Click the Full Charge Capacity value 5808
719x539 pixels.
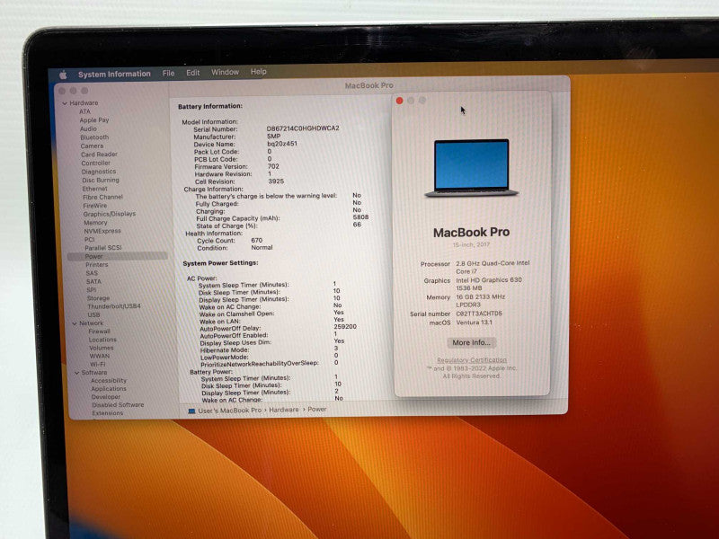[x=361, y=217]
